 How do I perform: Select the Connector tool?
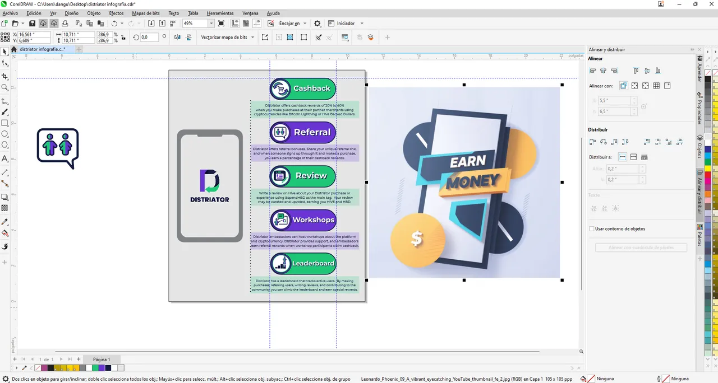(x=5, y=184)
